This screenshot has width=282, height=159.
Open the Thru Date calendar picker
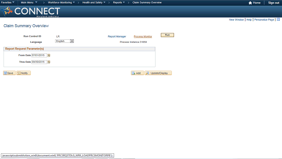click(49, 62)
